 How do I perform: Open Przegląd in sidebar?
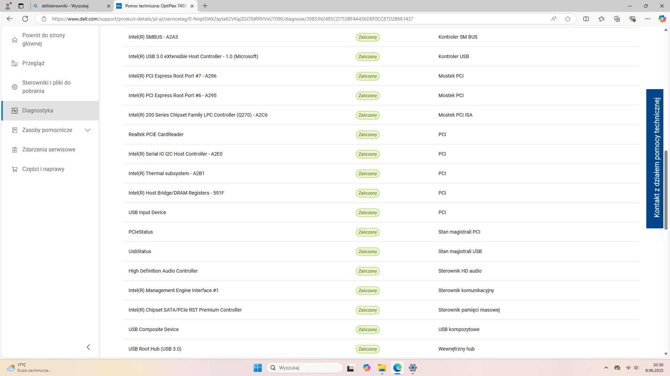(50, 63)
